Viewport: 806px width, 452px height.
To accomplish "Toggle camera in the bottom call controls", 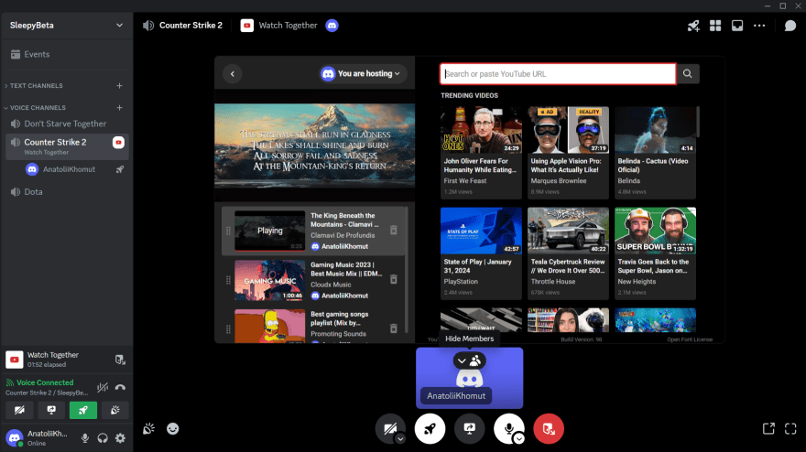I will [389, 428].
